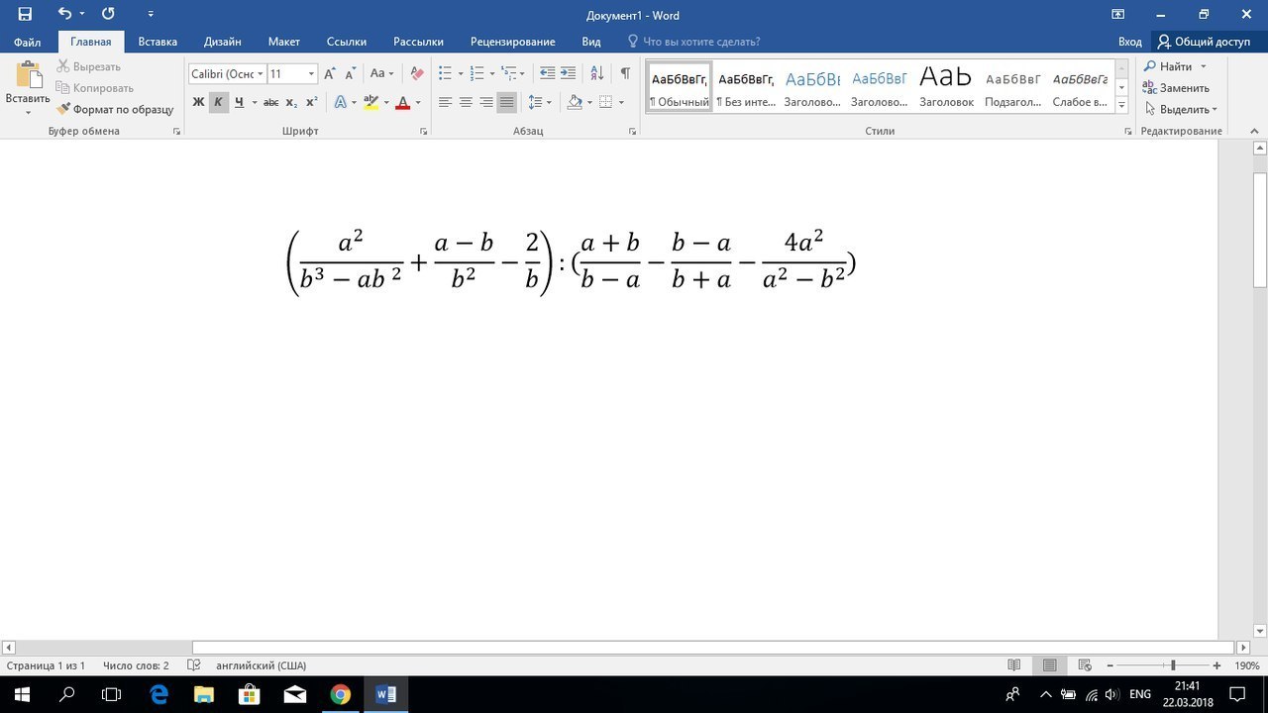Open the Windows Start menu

(22, 694)
